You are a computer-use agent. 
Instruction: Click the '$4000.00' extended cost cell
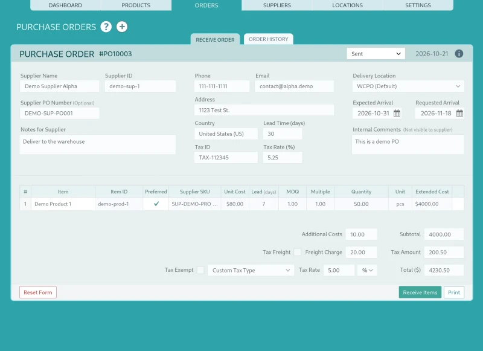pos(432,204)
